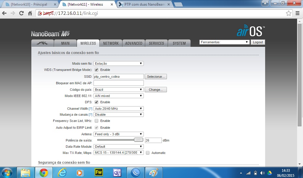The image size is (303, 178).
Task: Open Código do país Brazil dropdown
Action: tap(119, 90)
